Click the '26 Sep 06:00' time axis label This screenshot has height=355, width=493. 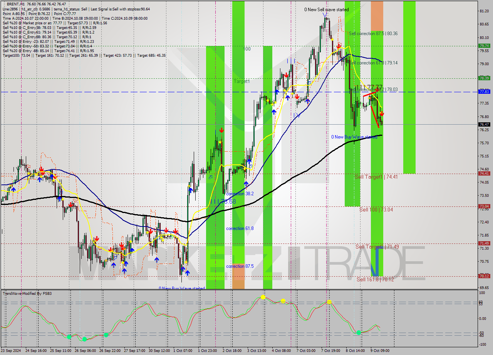pyautogui.click(x=86, y=350)
